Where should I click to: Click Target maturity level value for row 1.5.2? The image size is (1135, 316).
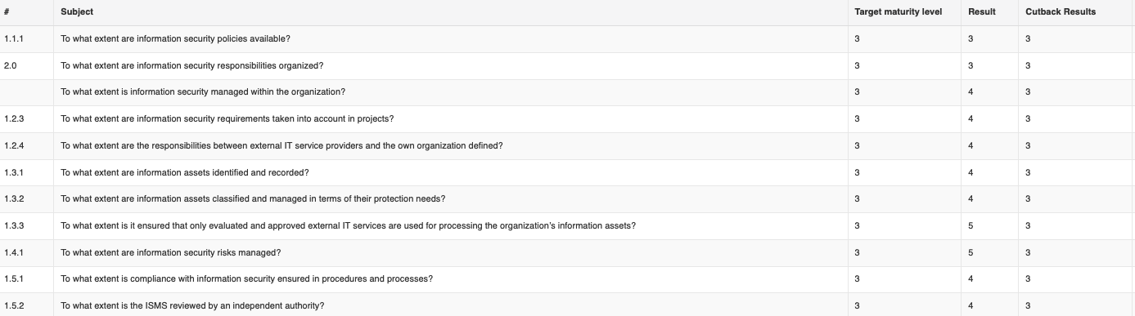857,305
